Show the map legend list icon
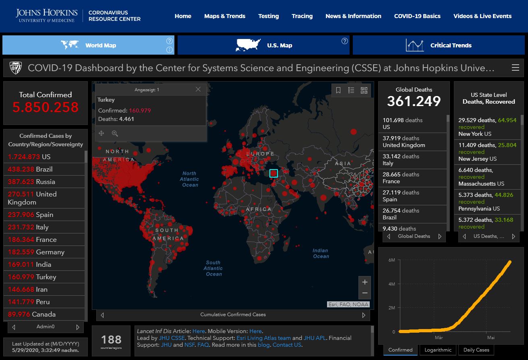This screenshot has width=528, height=360. click(351, 90)
